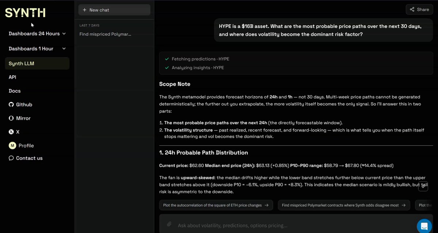Open the API menu item
This screenshot has width=438, height=233.
click(x=12, y=77)
